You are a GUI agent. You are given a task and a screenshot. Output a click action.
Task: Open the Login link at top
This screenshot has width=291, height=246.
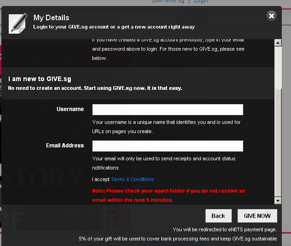tap(201, 1)
